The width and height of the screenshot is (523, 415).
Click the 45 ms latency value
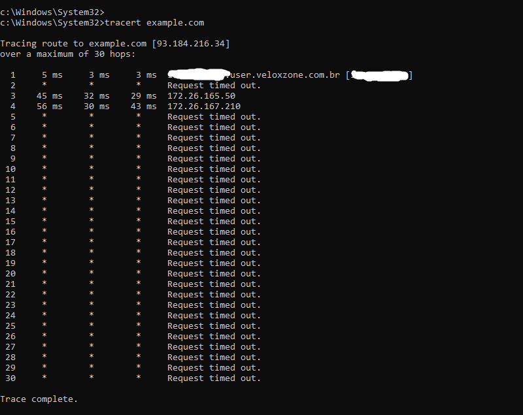click(x=50, y=96)
